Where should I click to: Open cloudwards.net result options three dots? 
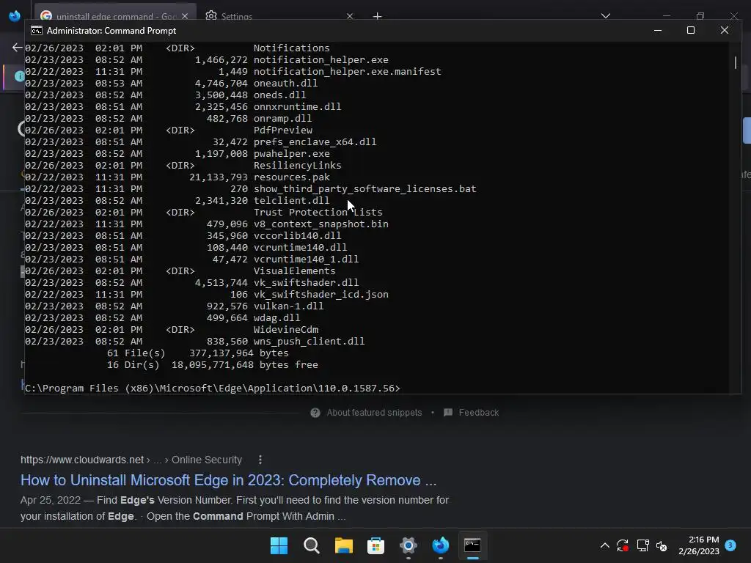260,460
